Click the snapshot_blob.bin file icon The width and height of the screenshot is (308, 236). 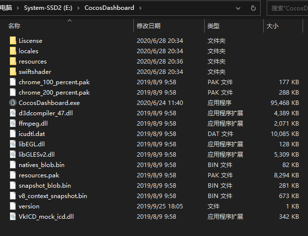click(x=13, y=185)
